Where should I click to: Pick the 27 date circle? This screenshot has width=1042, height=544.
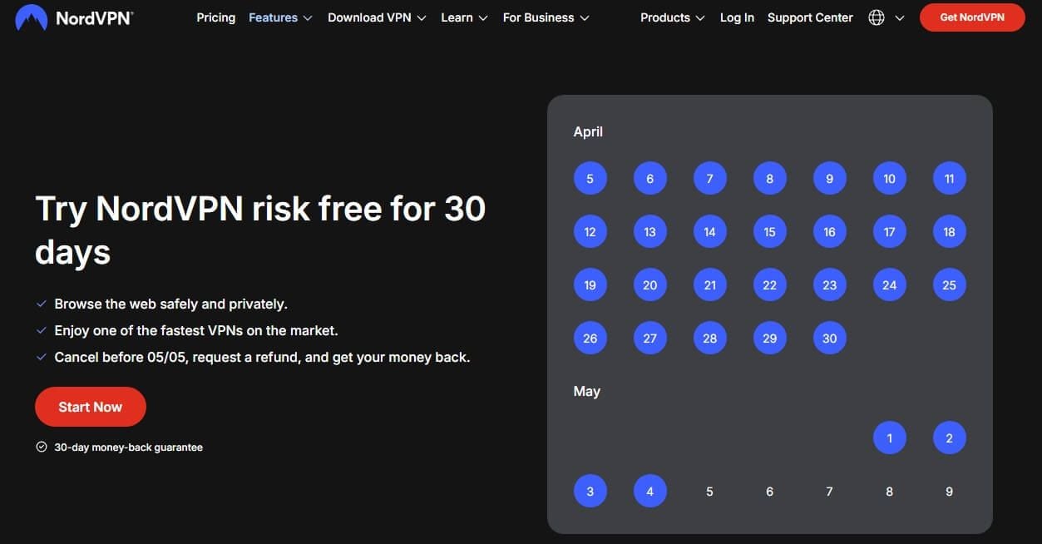pyautogui.click(x=649, y=339)
